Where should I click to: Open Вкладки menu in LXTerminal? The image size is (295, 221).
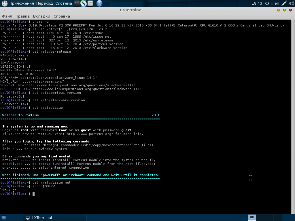pos(41,16)
